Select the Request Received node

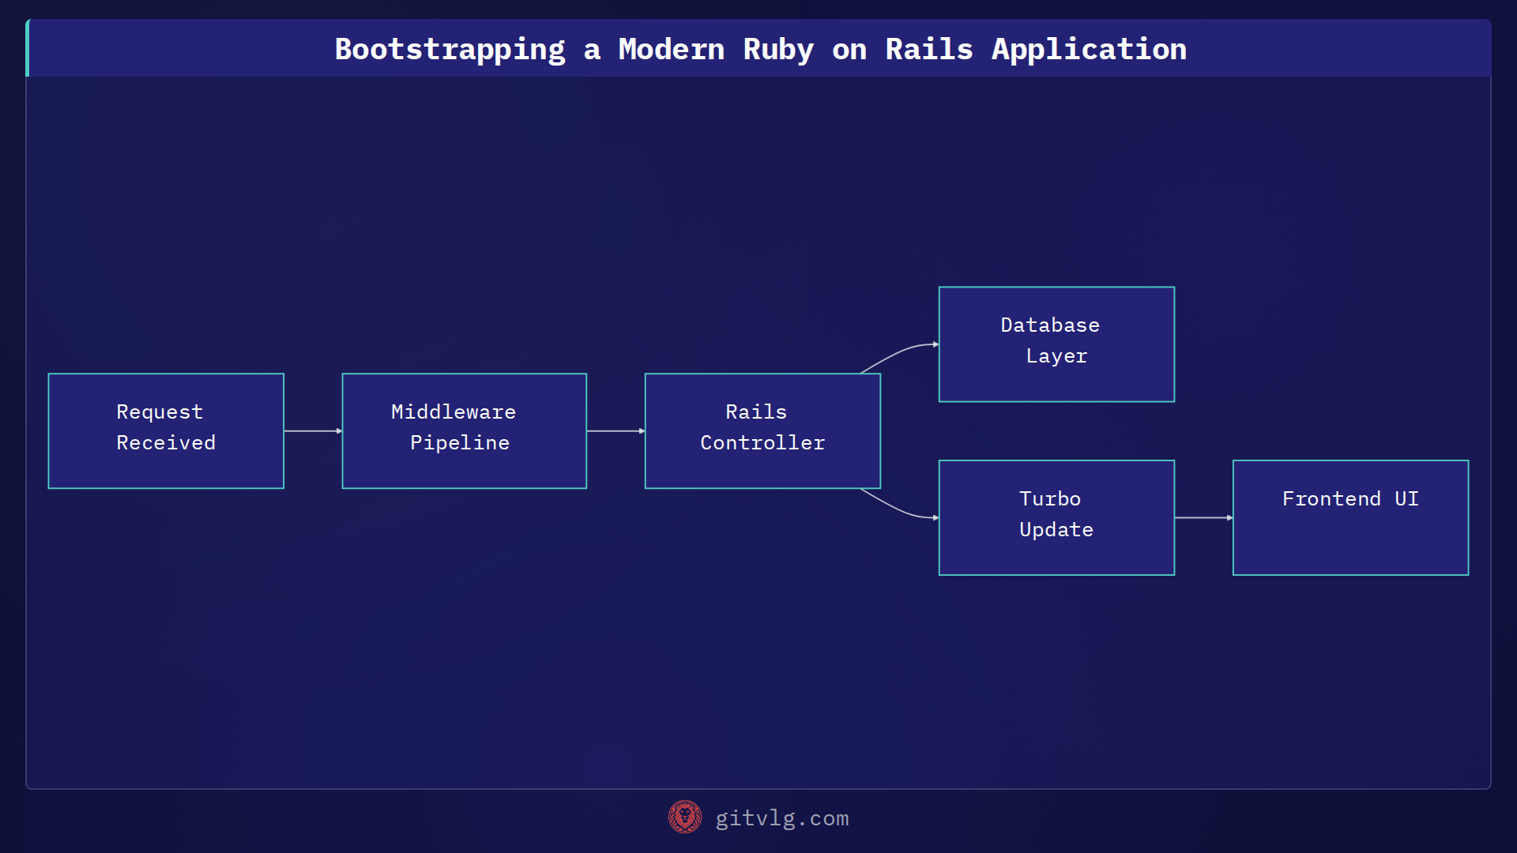[x=166, y=431]
